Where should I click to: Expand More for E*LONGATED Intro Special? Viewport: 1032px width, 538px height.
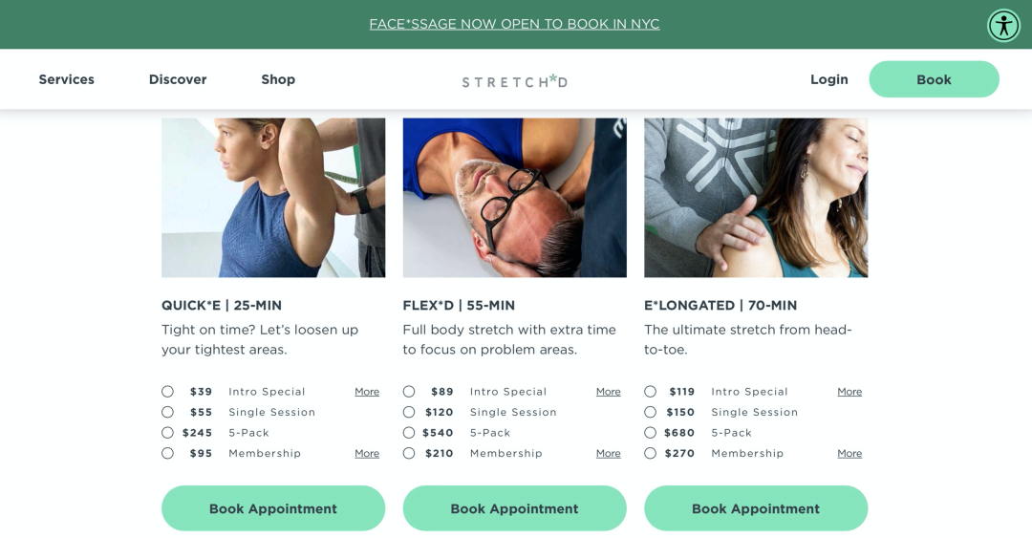pos(849,392)
